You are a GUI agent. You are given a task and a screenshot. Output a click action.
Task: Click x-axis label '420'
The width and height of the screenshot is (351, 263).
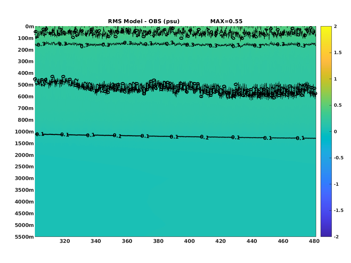tap(221, 241)
